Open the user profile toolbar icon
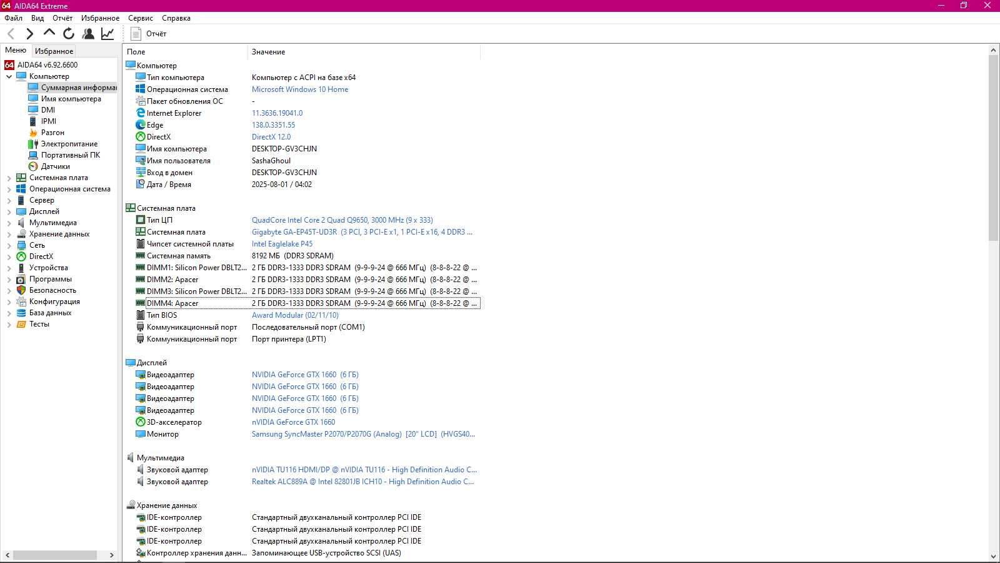Image resolution: width=1000 pixels, height=563 pixels. (88, 34)
